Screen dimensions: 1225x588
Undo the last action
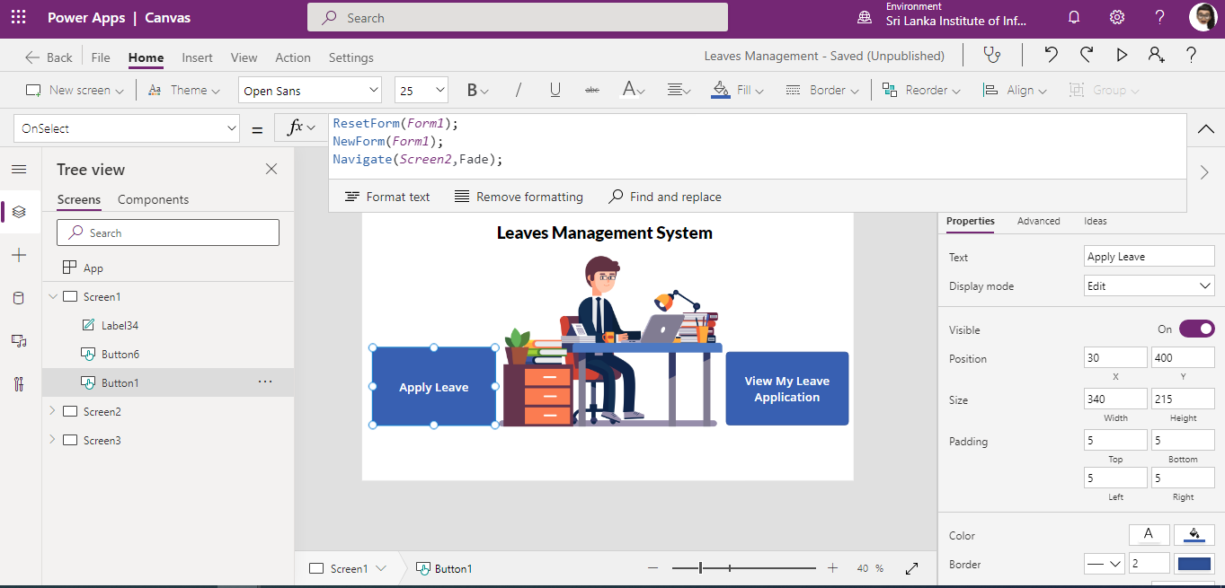coord(1051,56)
